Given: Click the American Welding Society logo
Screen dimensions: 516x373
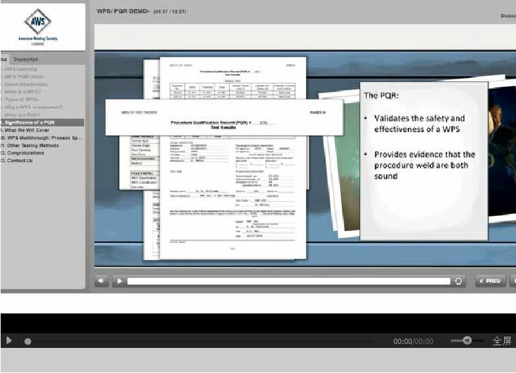Looking at the screenshot, I should pyautogui.click(x=38, y=25).
